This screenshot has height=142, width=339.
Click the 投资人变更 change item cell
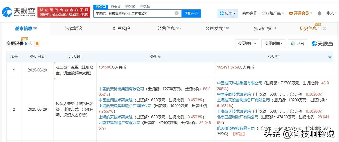click(x=75, y=109)
